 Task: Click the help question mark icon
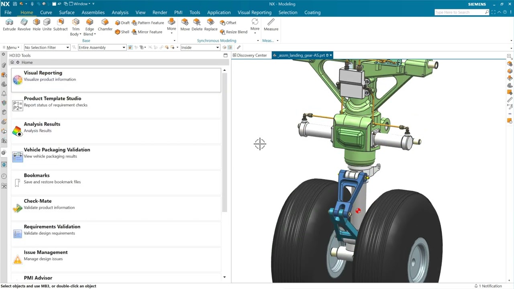coord(505,12)
